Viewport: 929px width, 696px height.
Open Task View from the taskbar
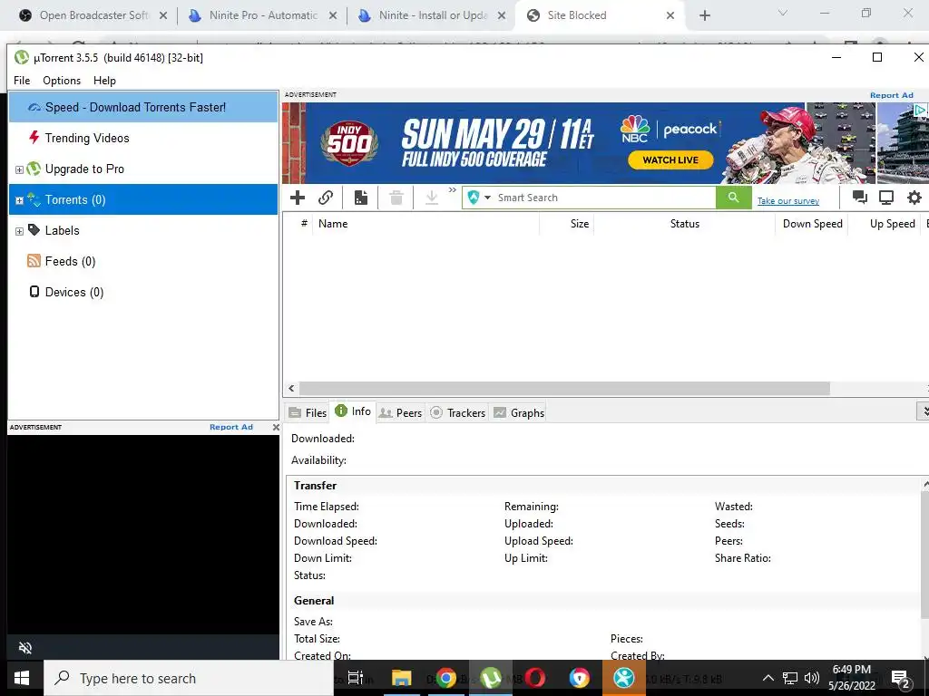(x=355, y=678)
